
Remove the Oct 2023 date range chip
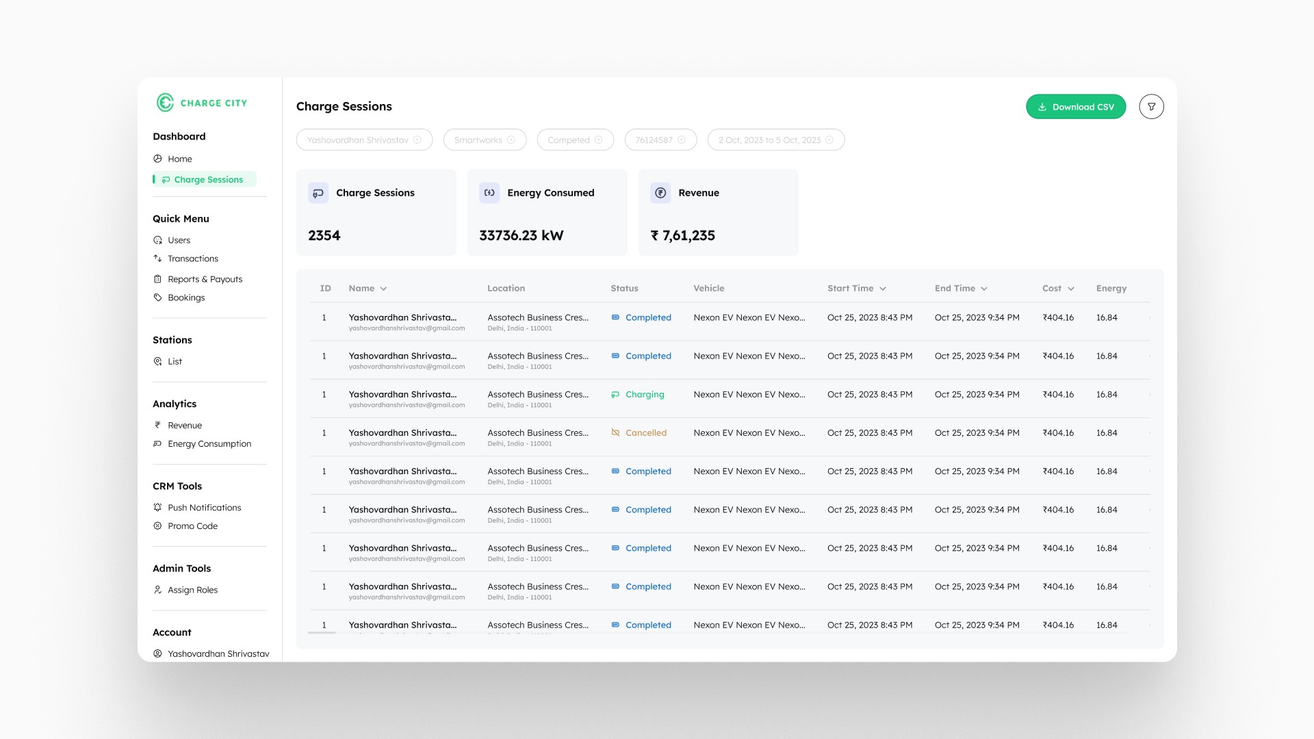click(829, 140)
